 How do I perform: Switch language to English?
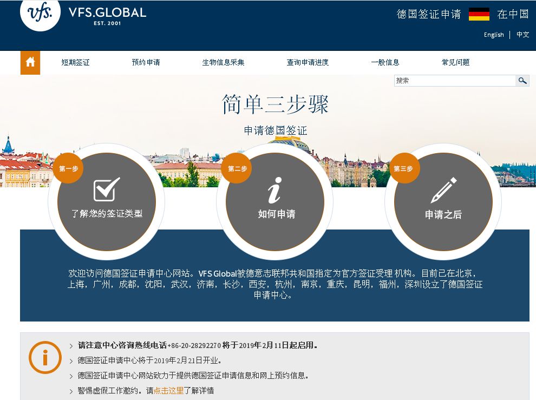494,35
